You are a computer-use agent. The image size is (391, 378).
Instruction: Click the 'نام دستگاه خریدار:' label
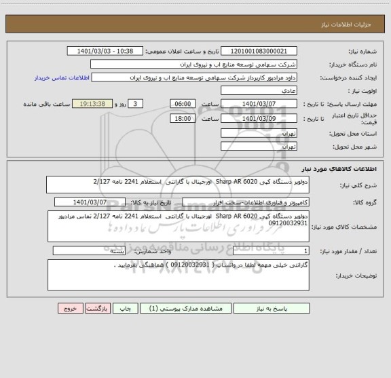click(353, 64)
